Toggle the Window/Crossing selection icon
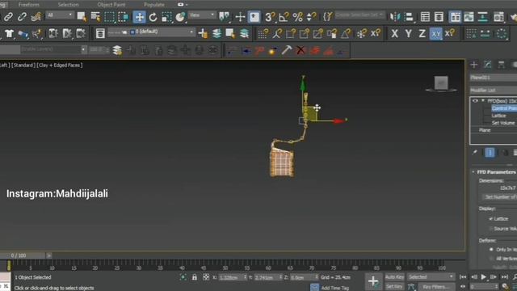This screenshot has width=517, height=291. tap(124, 16)
